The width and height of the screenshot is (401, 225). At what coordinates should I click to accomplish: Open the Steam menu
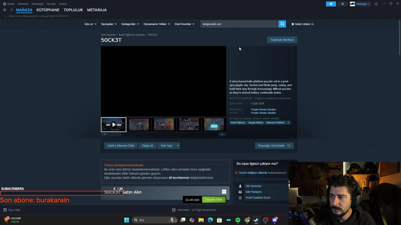tap(9, 4)
